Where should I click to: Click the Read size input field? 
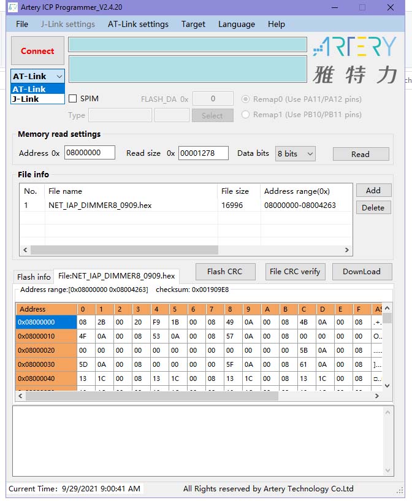coord(203,153)
